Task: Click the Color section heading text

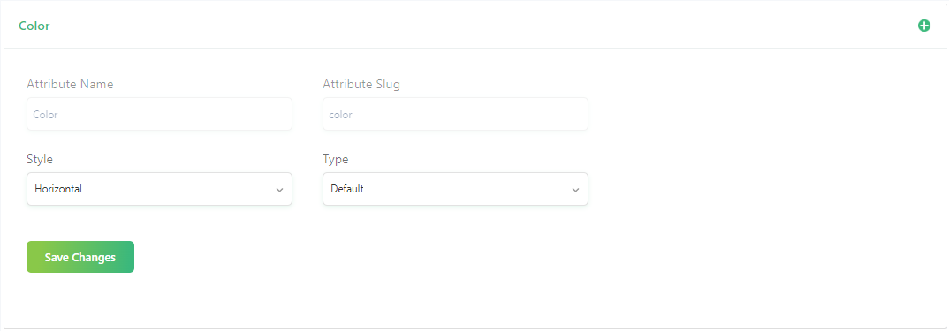Action: click(34, 26)
